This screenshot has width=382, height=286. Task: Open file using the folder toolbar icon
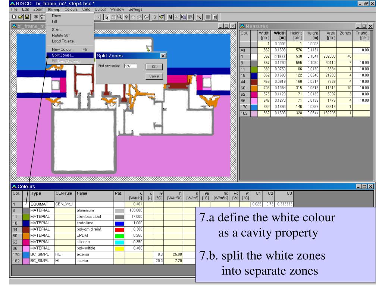point(21,17)
